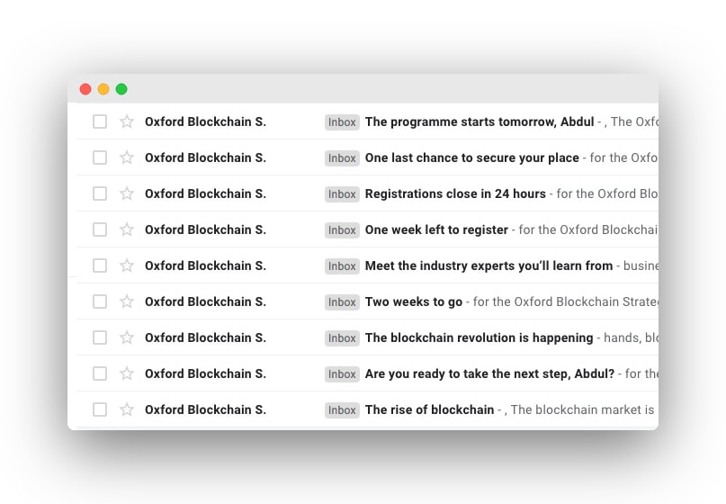This screenshot has height=504, width=726.
Task: Star the 'Meet the industry experts' email
Action: click(x=127, y=265)
